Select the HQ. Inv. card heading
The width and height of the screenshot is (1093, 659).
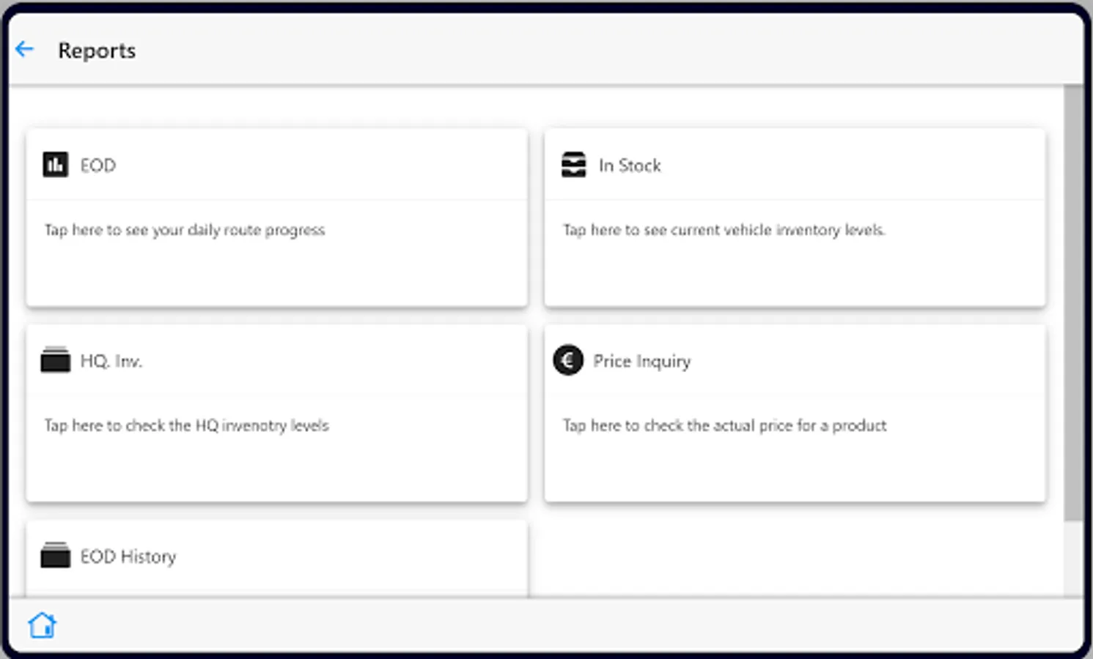point(111,361)
